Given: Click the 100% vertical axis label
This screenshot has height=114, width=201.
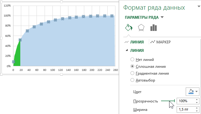Looking at the screenshot, I should (7, 16).
